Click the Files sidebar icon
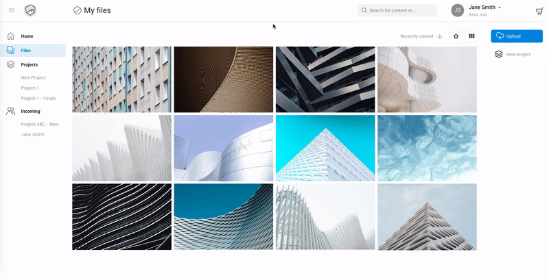The width and height of the screenshot is (549, 280). point(11,50)
